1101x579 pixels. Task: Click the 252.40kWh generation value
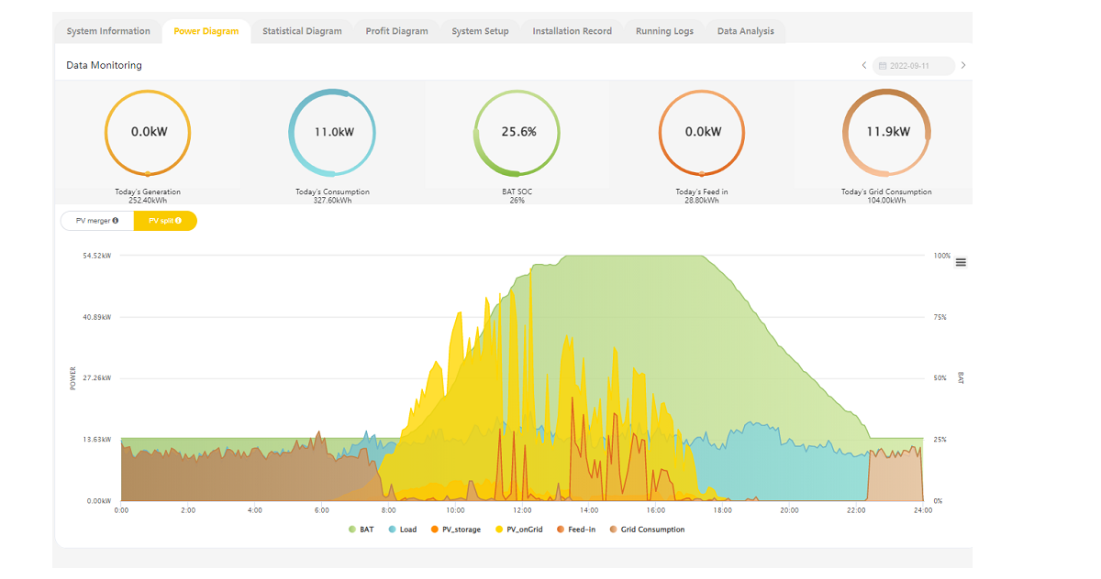[x=148, y=200]
